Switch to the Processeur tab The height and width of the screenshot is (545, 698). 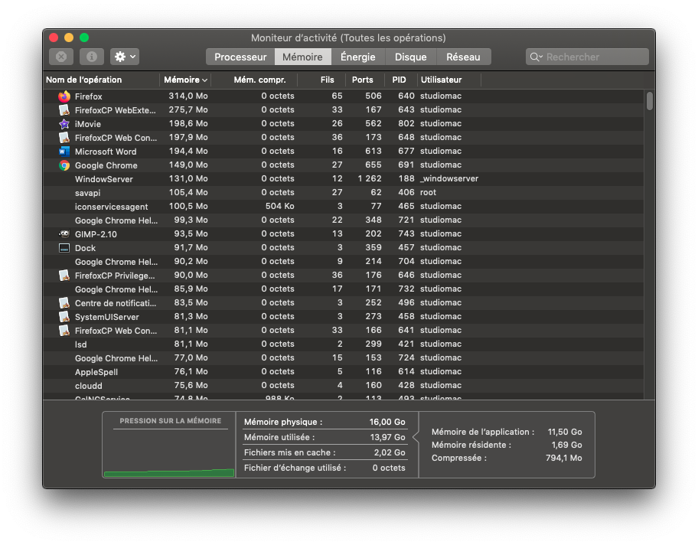(x=240, y=57)
